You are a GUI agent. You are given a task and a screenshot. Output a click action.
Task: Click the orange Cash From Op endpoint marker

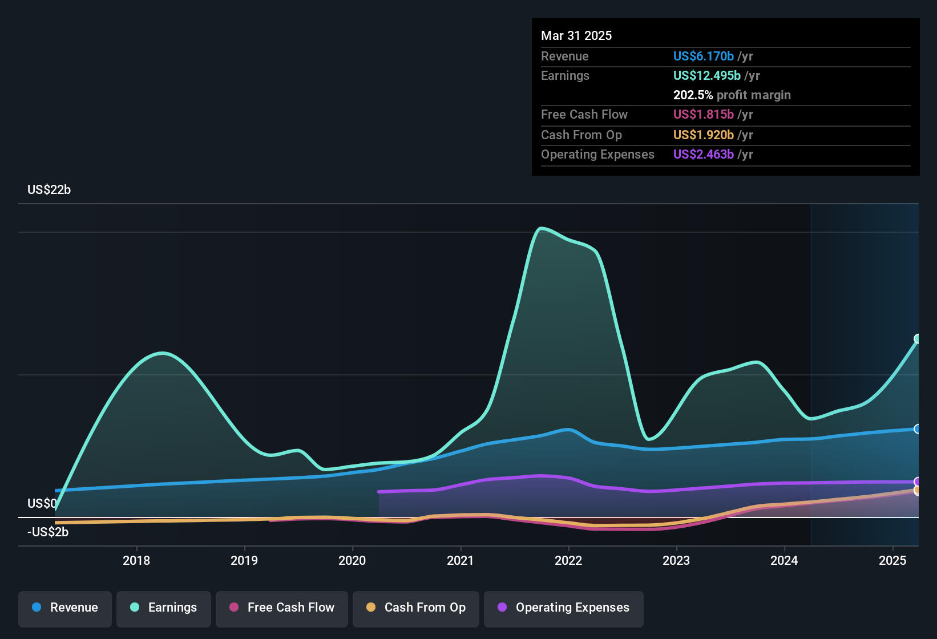(x=918, y=490)
